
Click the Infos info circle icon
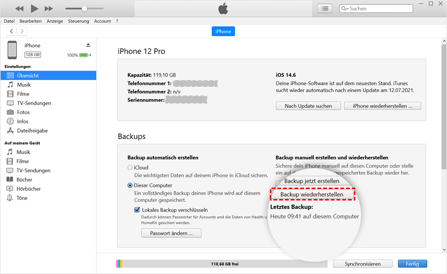point(10,121)
